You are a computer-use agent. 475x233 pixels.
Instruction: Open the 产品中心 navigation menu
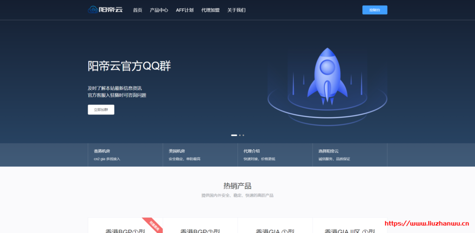coord(159,10)
